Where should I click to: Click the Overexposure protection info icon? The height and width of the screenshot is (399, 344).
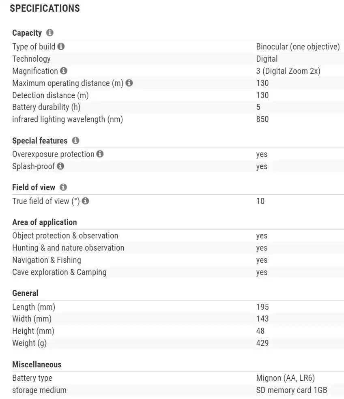[100, 154]
